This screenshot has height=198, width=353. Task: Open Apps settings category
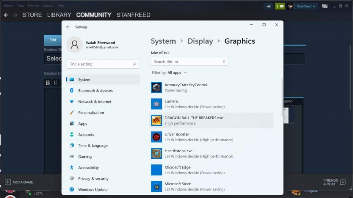pos(103,124)
